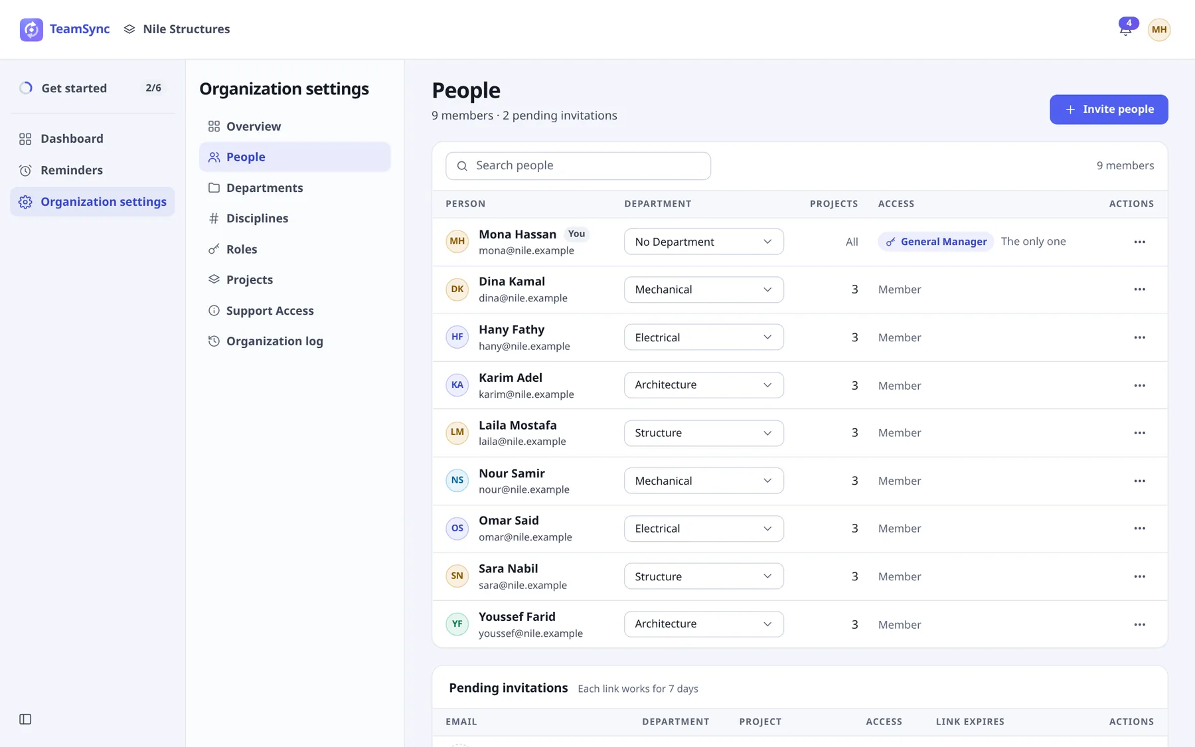Open actions menu for Mona Hassan
The height and width of the screenshot is (747, 1195).
click(1140, 242)
